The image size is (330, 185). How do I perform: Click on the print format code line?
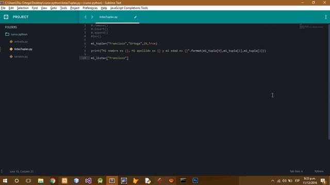click(x=178, y=51)
